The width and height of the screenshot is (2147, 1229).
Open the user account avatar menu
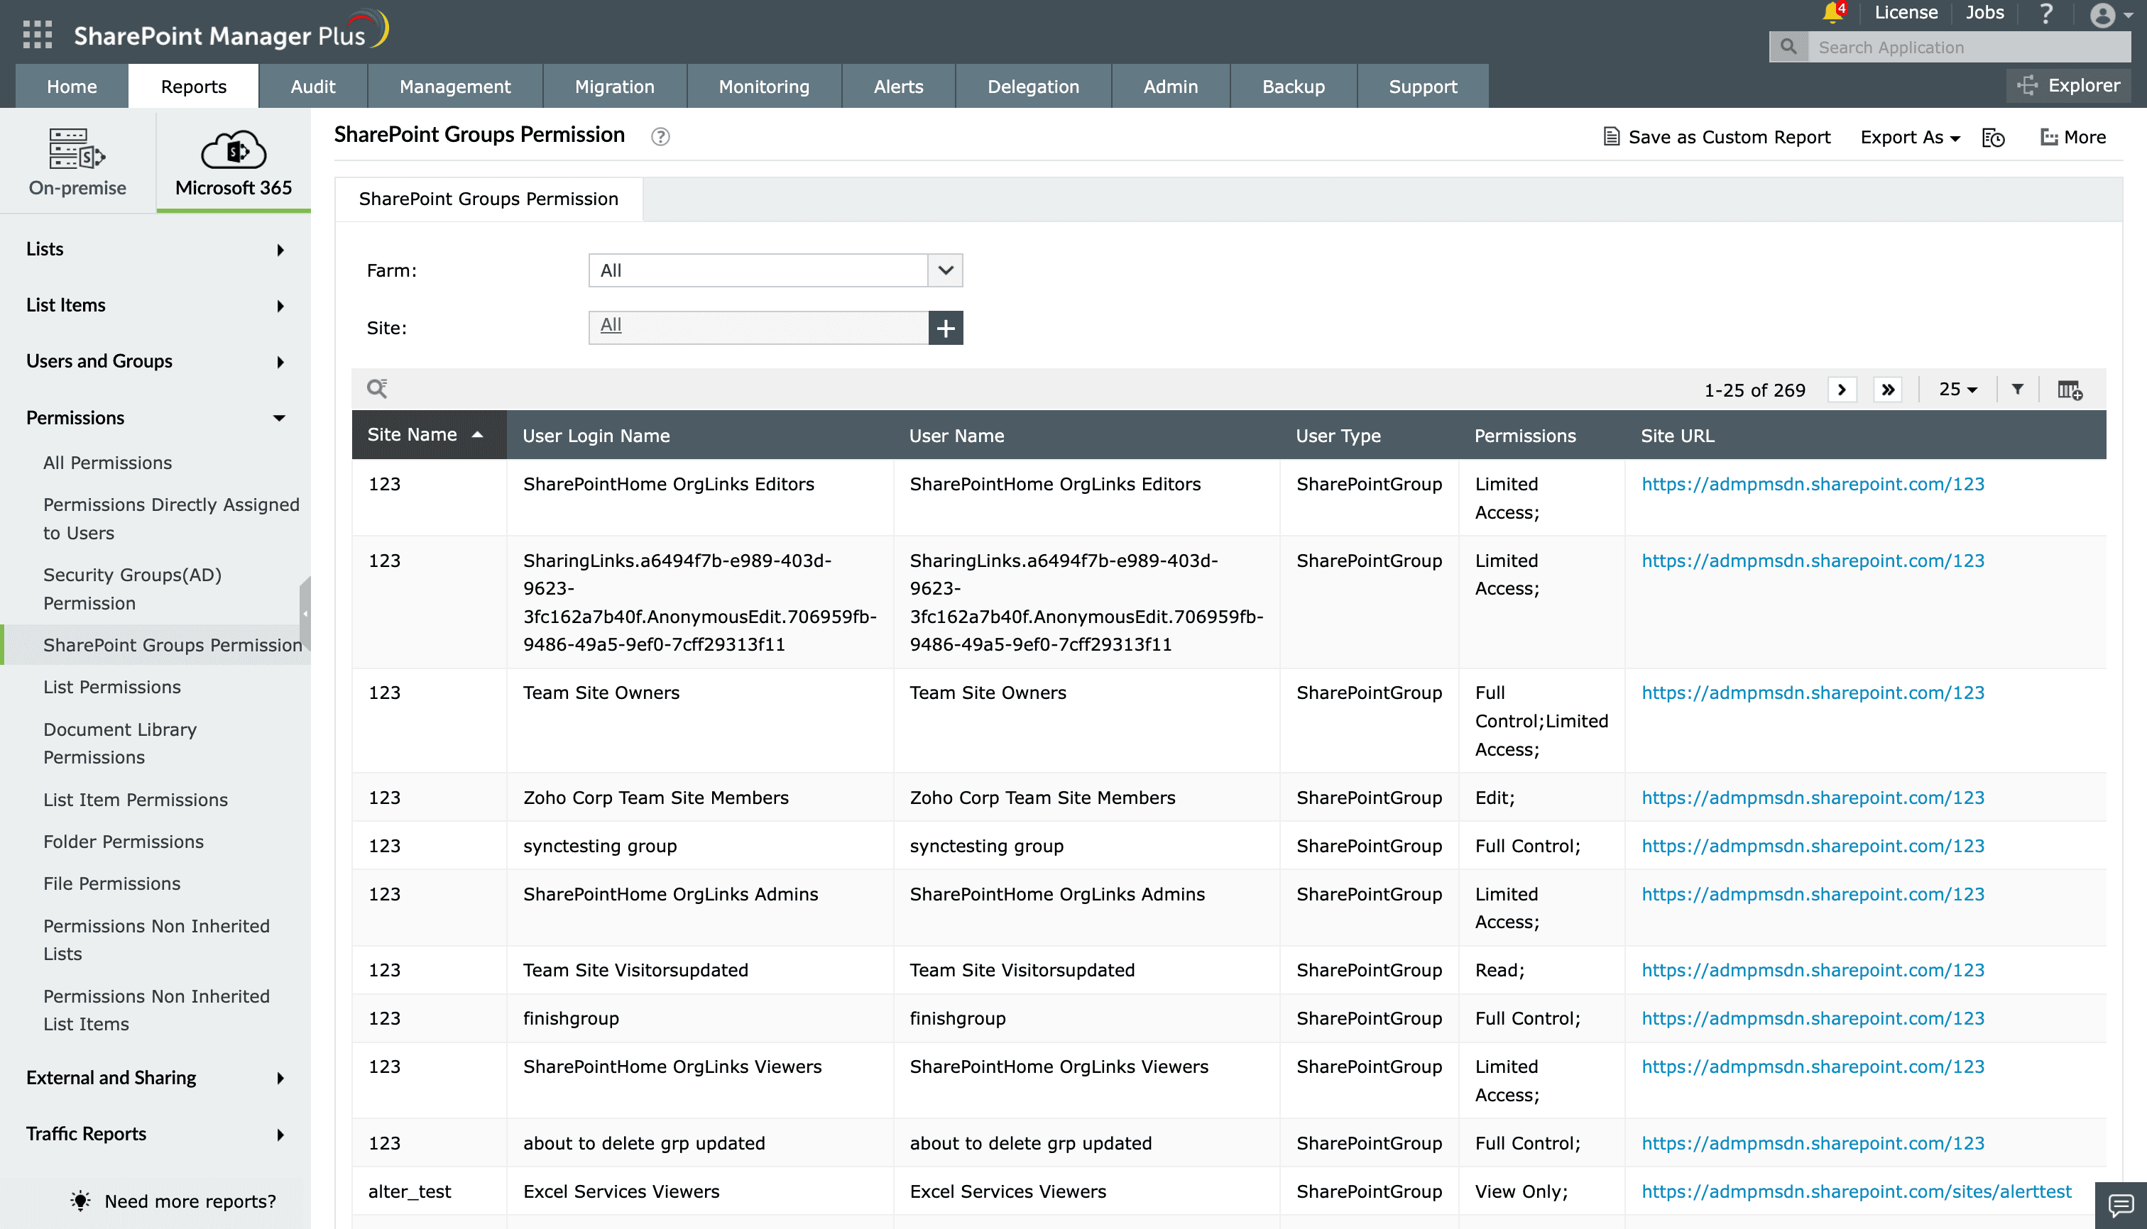(2112, 14)
